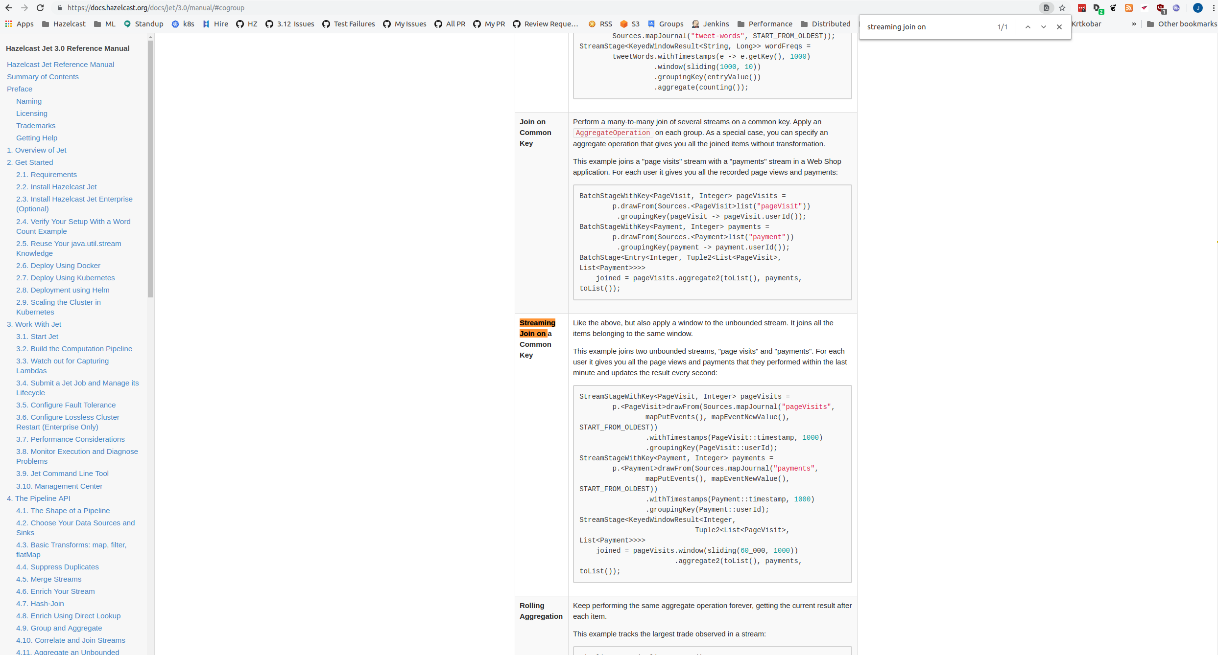Reload the page with the refresh icon
Viewport: 1218px width, 655px height.
coord(40,8)
